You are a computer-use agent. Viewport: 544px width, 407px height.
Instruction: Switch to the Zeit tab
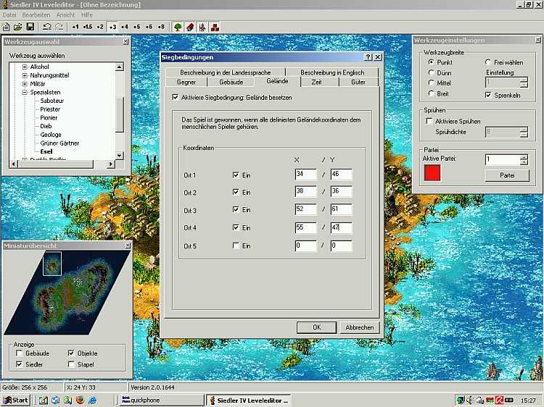316,82
